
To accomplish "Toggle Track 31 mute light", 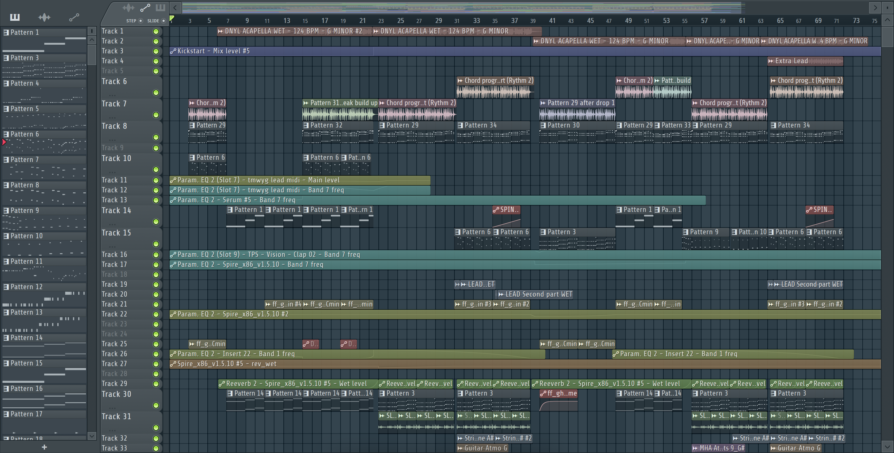I will coord(156,428).
